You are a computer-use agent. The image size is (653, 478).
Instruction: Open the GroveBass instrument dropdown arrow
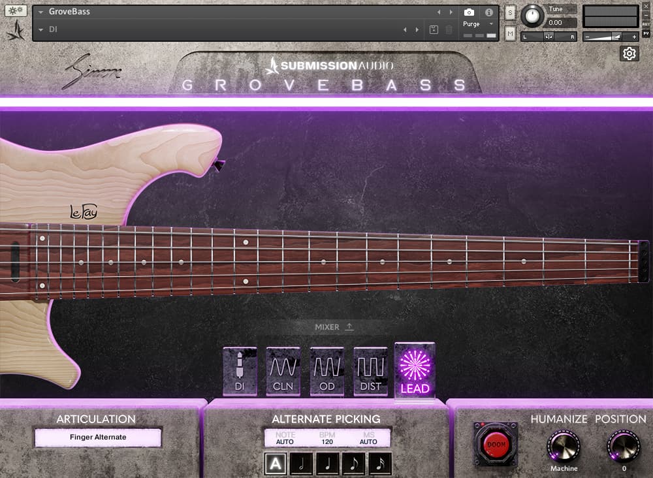pyautogui.click(x=41, y=12)
